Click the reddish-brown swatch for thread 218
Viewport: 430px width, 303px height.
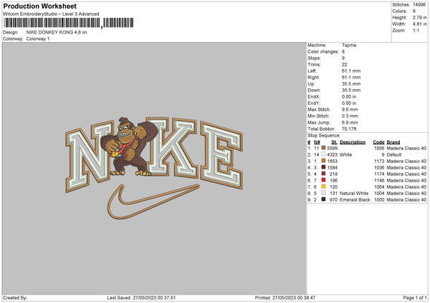coord(323,174)
